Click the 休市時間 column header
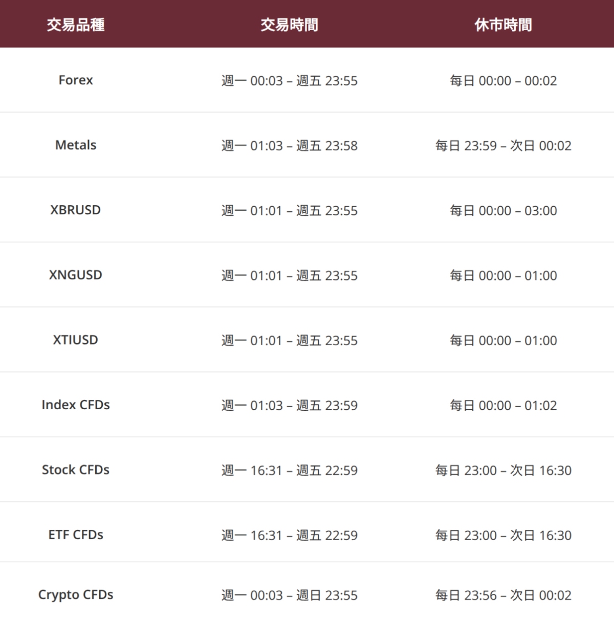The width and height of the screenshot is (614, 622). click(x=503, y=25)
